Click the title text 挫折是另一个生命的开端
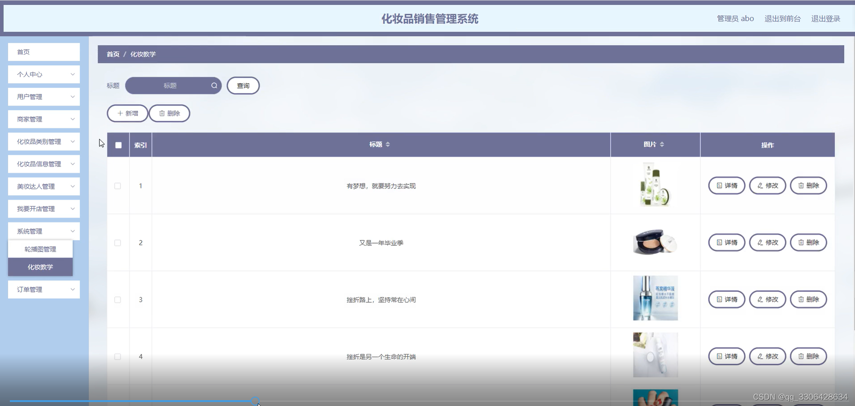 click(381, 356)
